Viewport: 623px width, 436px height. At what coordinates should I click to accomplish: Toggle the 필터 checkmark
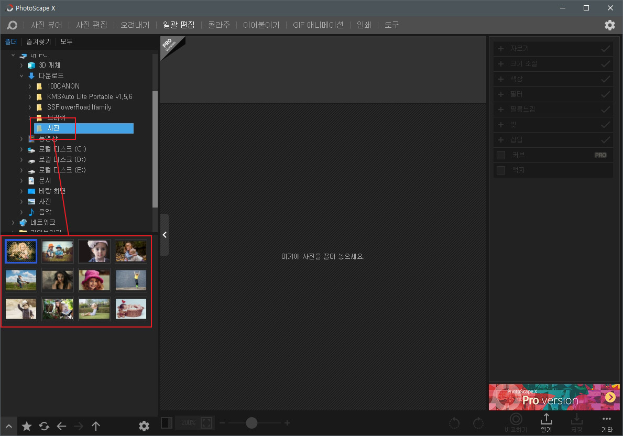pyautogui.click(x=605, y=94)
